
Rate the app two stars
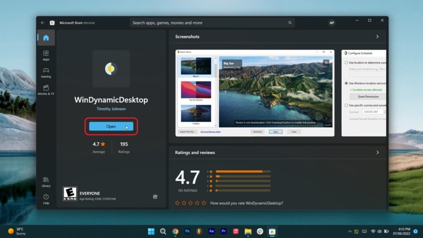coord(184,203)
